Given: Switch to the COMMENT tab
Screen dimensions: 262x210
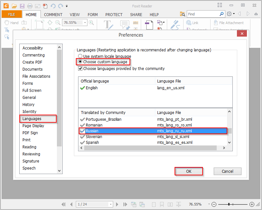Looking at the screenshot, I should (x=53, y=14).
